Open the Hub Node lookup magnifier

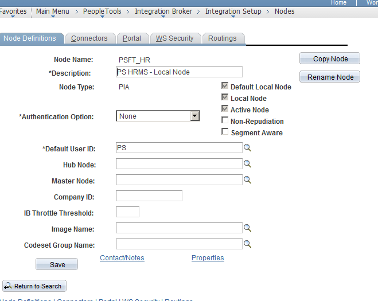click(x=247, y=164)
